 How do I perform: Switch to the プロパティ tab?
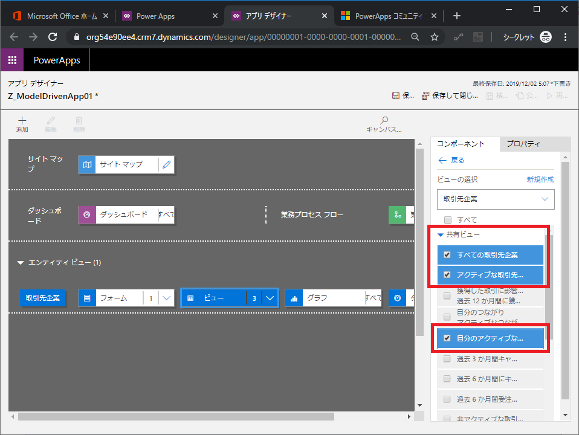coord(535,144)
